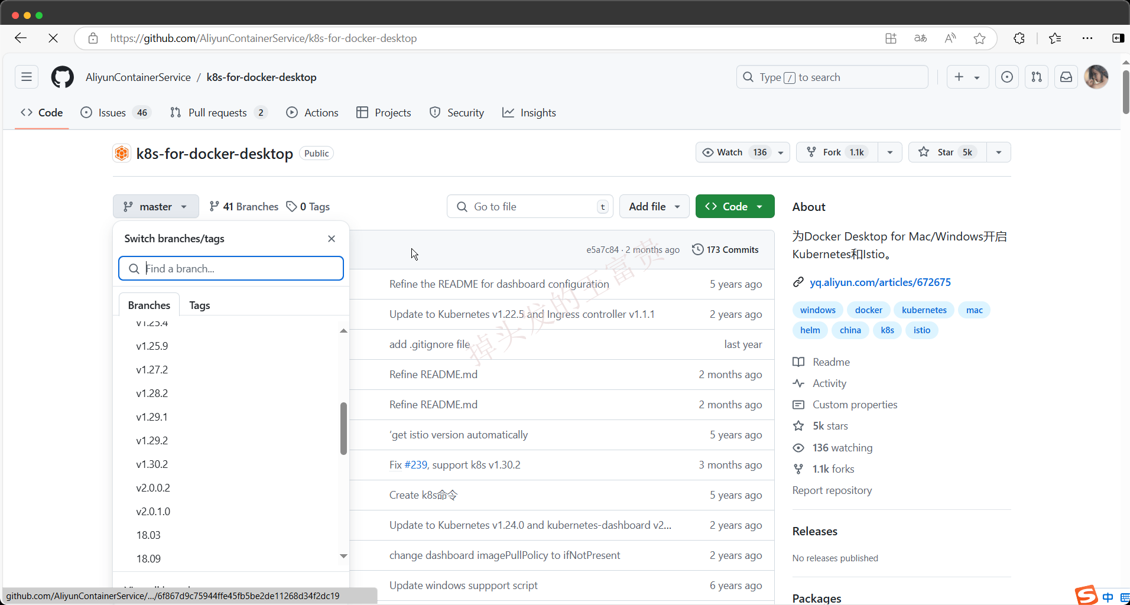Jump to Readme from About section
Viewport: 1130px width, 605px height.
(821, 362)
